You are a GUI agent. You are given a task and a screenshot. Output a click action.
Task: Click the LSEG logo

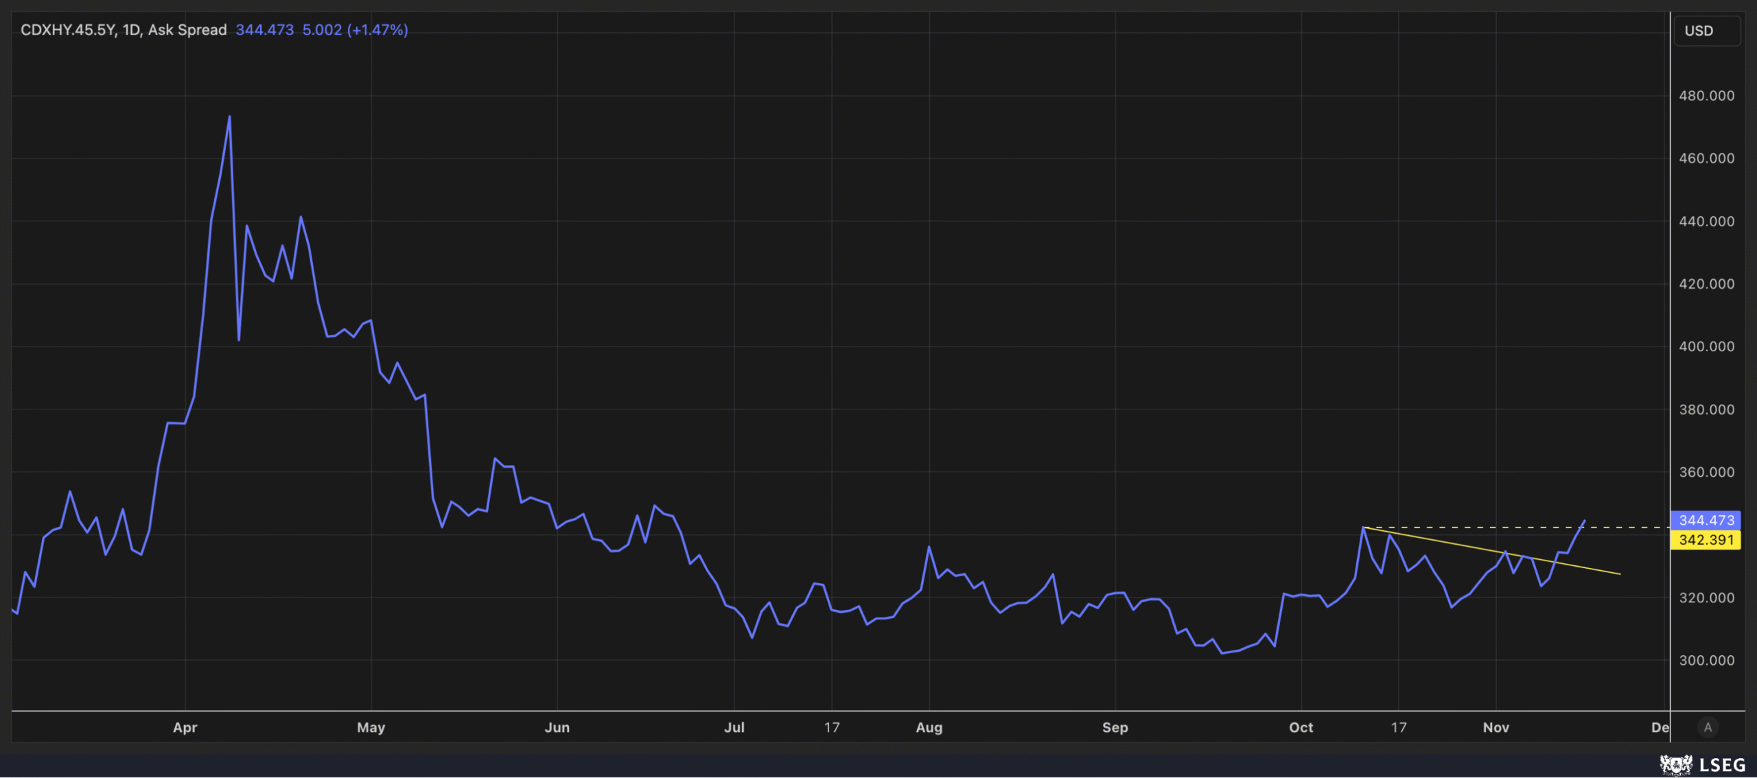pos(1703,764)
